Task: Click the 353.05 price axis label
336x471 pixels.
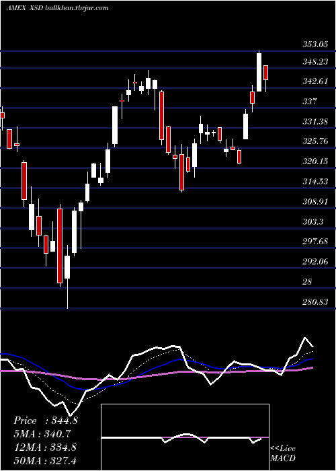Action: click(314, 45)
